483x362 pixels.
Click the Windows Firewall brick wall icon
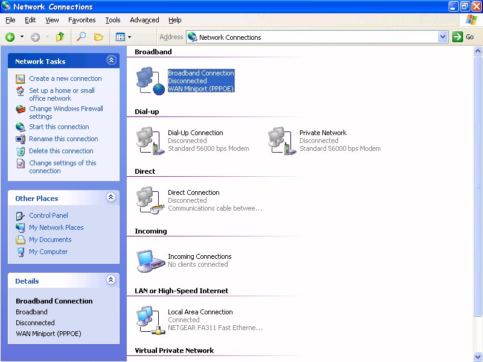point(21,109)
